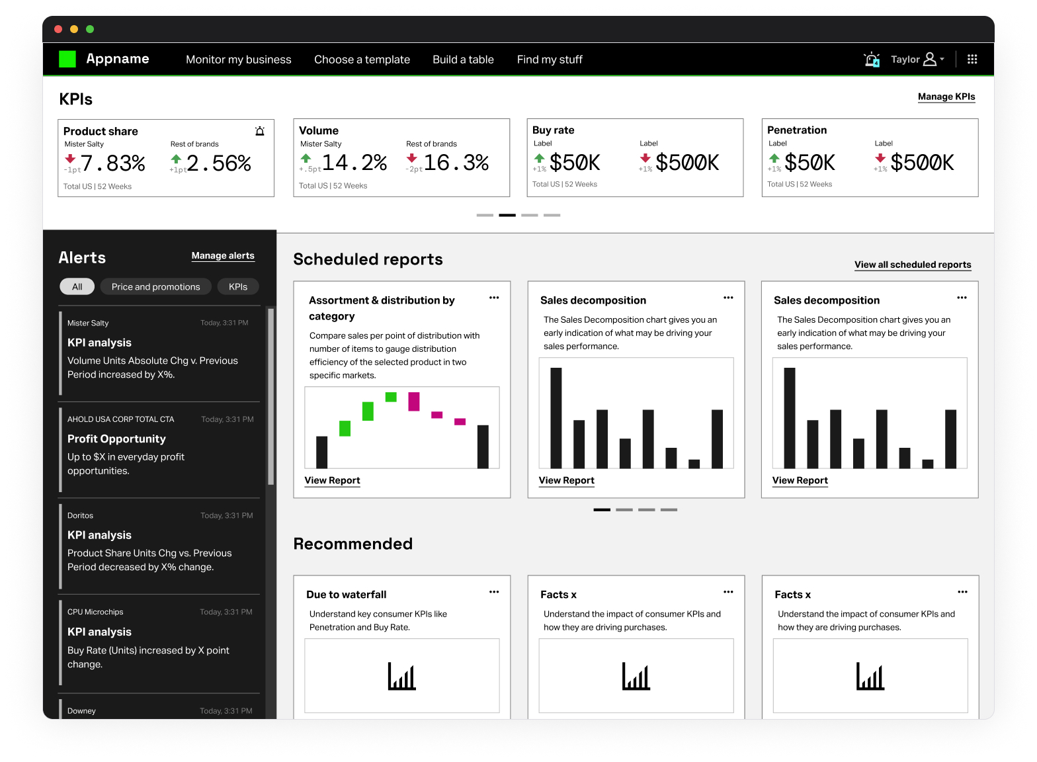The image size is (1037, 762).
Task: Filter alerts by KPIs pill
Action: (x=238, y=286)
